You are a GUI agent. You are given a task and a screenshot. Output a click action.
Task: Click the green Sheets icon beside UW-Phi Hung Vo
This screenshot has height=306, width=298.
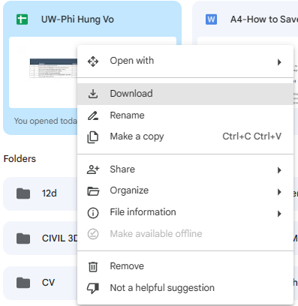[x=22, y=19]
